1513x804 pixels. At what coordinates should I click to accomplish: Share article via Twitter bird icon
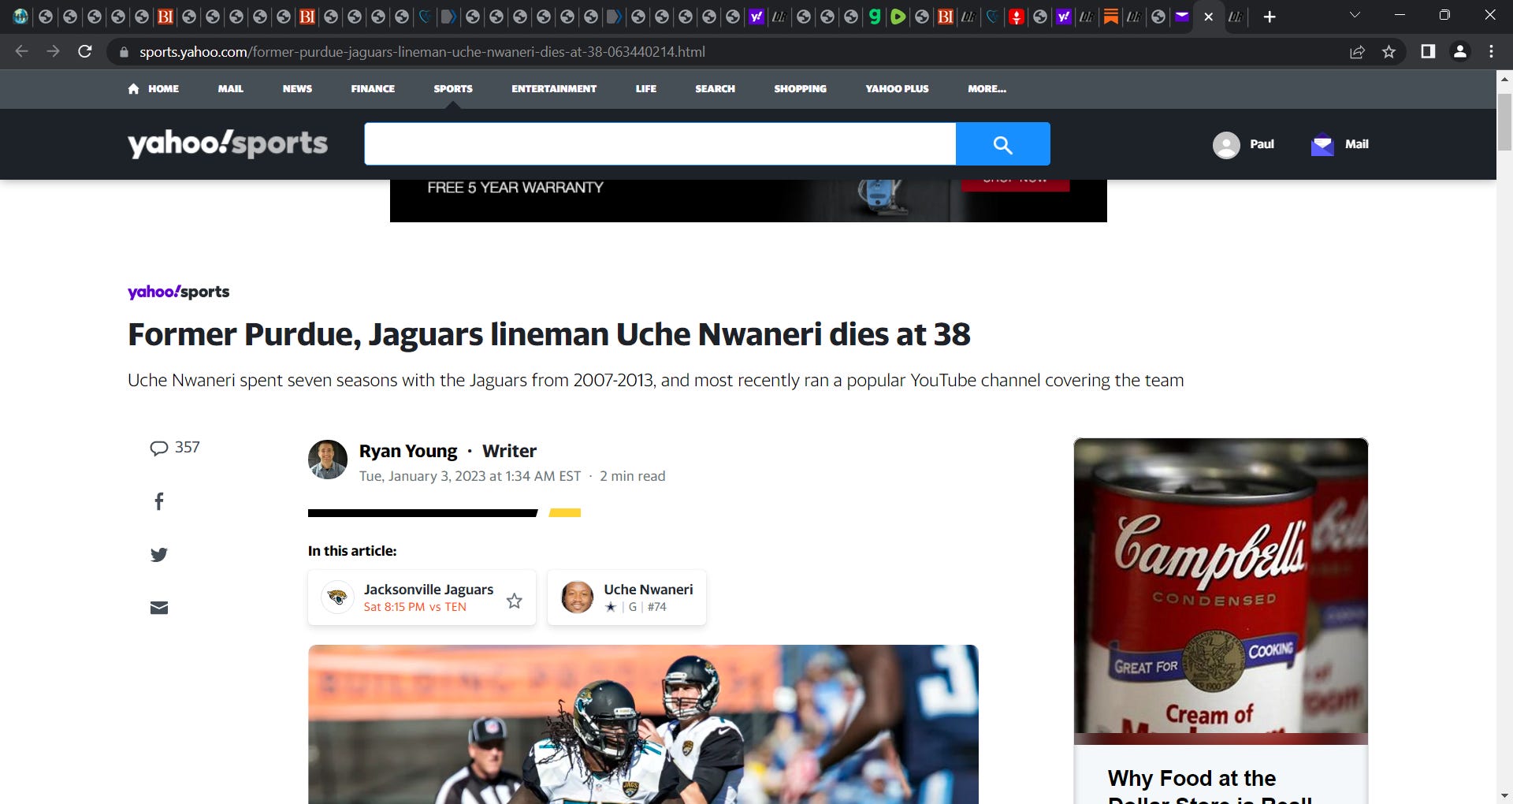point(159,555)
